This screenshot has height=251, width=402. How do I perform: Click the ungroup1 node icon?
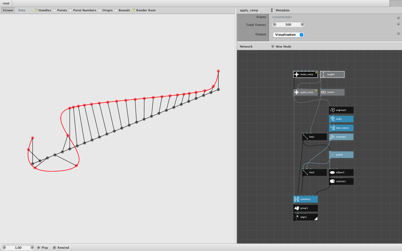[332, 110]
